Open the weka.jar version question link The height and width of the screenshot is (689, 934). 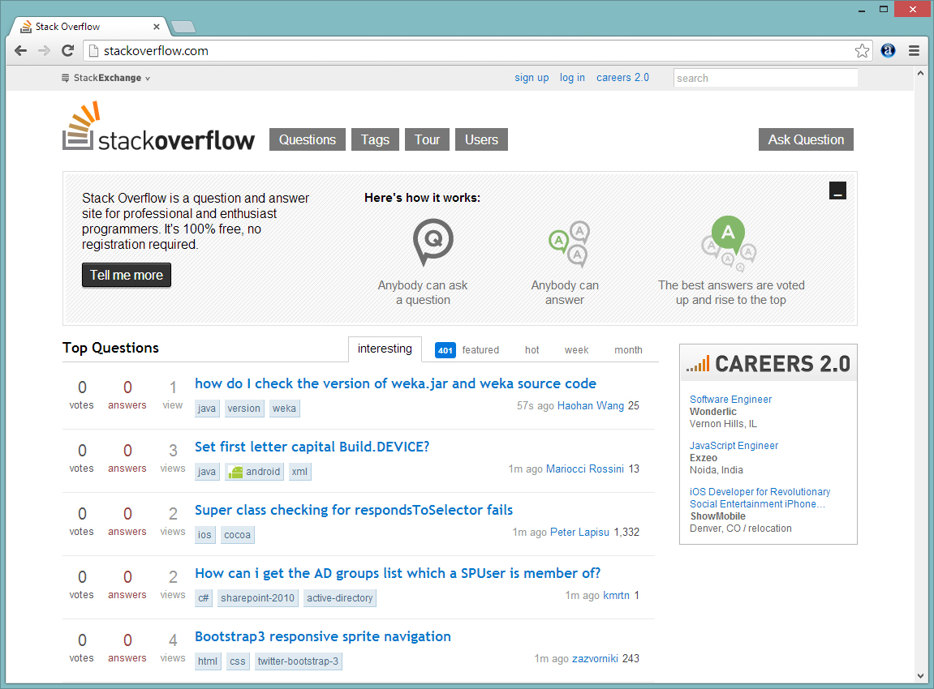[395, 383]
